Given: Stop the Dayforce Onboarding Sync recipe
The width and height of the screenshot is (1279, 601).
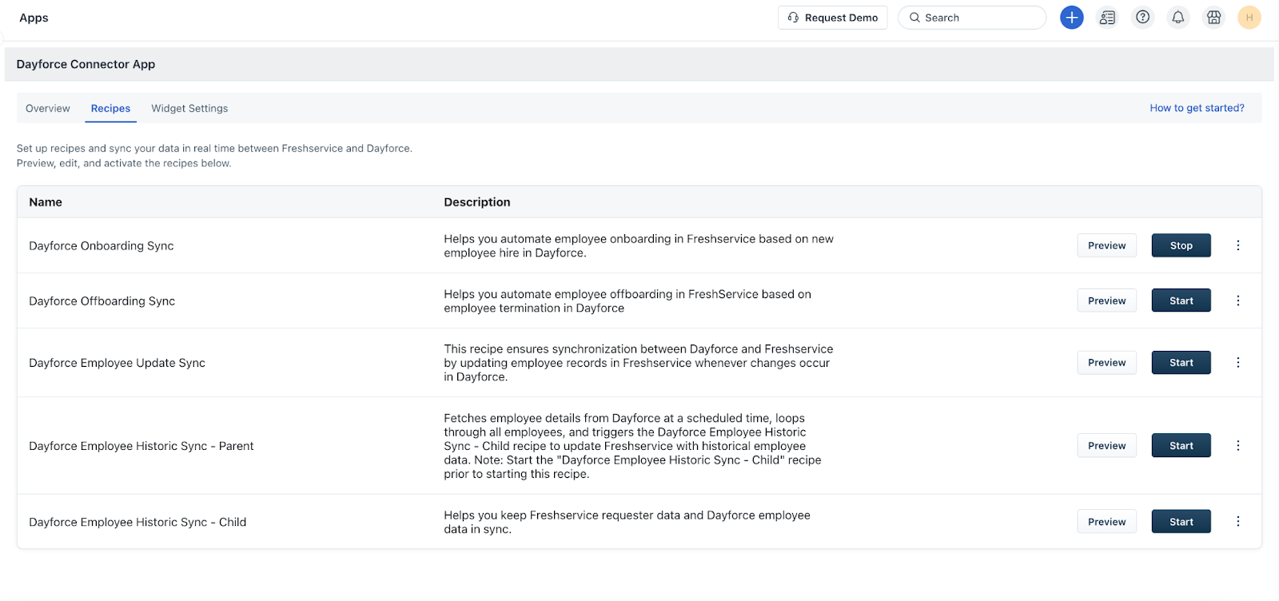Looking at the screenshot, I should (1181, 245).
